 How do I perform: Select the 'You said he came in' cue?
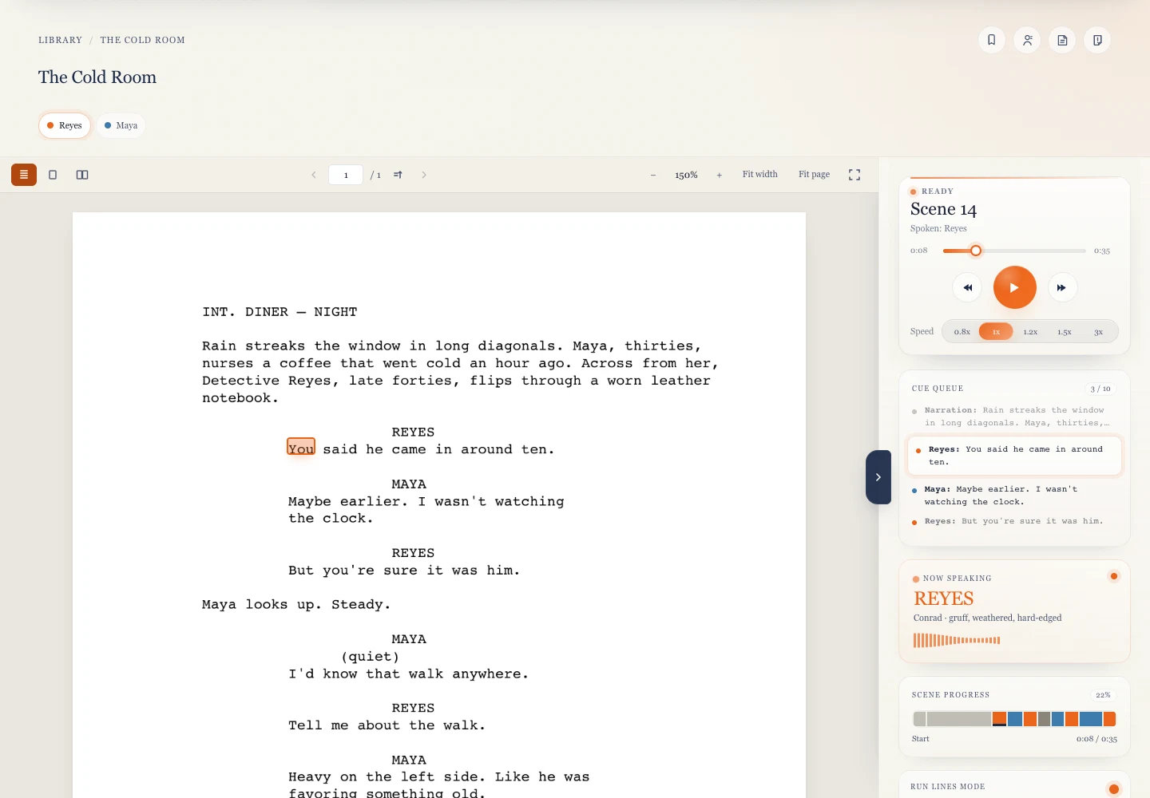coord(1014,456)
